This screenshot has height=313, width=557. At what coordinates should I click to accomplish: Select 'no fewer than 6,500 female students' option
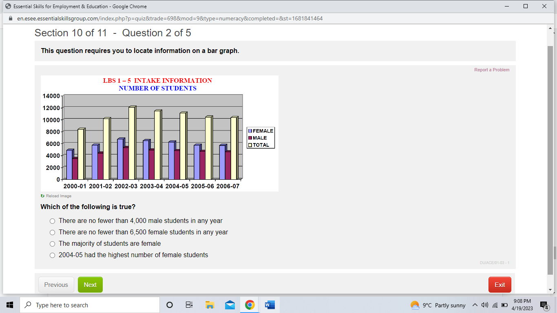(x=52, y=232)
